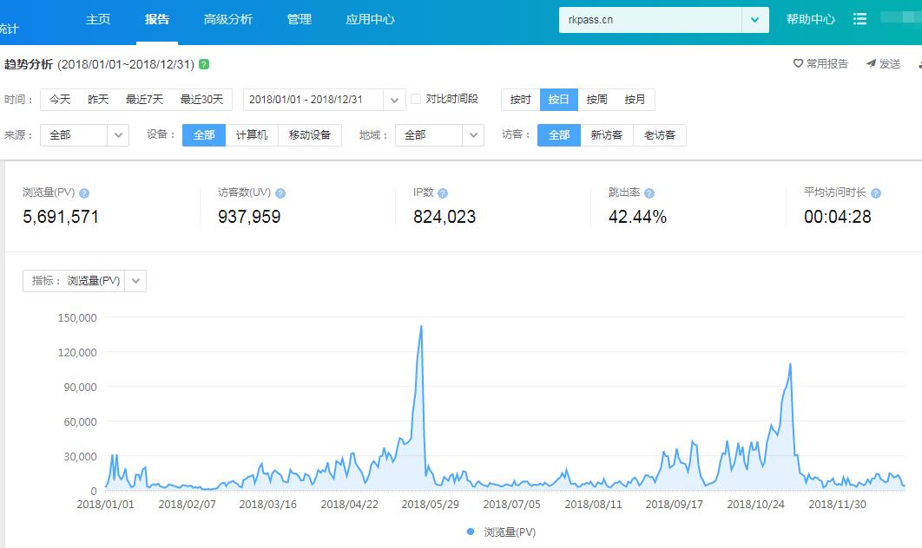Toggle 浏览量(PV) legend color dot

point(471,532)
